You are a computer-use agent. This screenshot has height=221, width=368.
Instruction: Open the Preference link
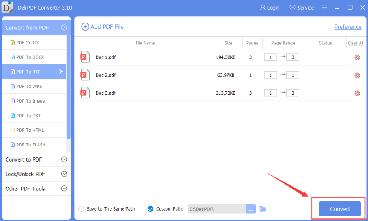tap(348, 27)
